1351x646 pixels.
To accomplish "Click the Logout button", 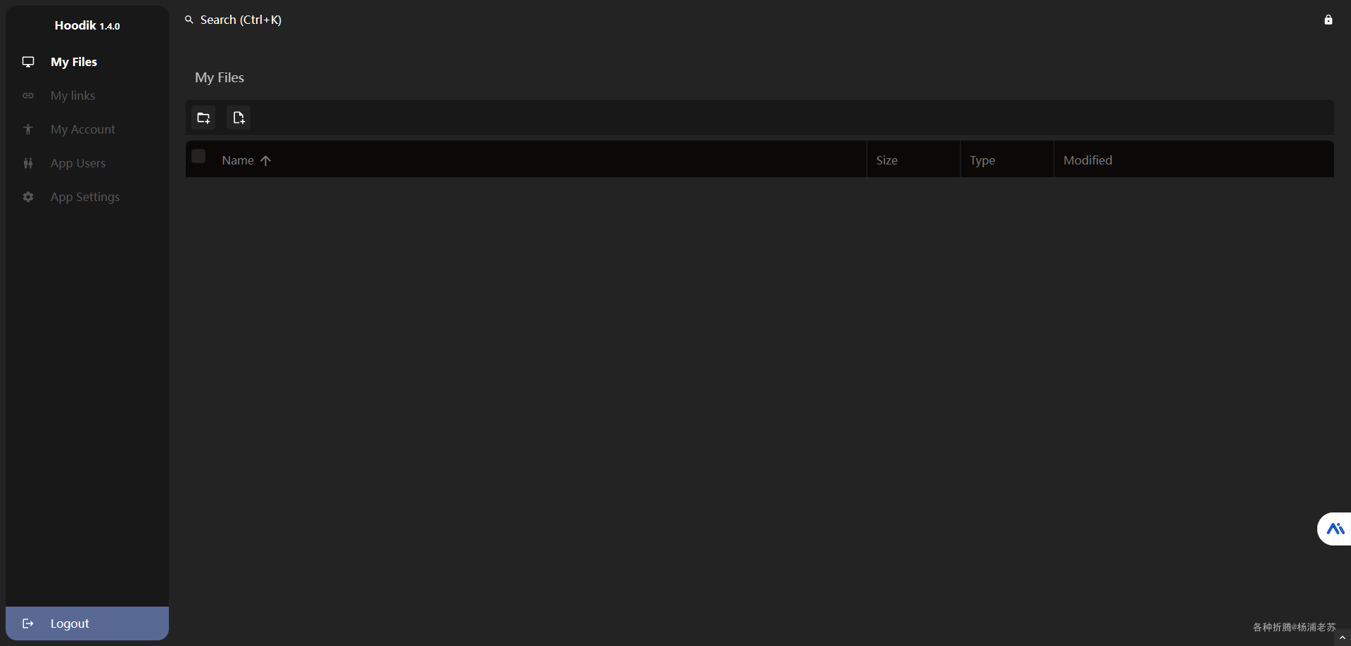I will (x=87, y=624).
